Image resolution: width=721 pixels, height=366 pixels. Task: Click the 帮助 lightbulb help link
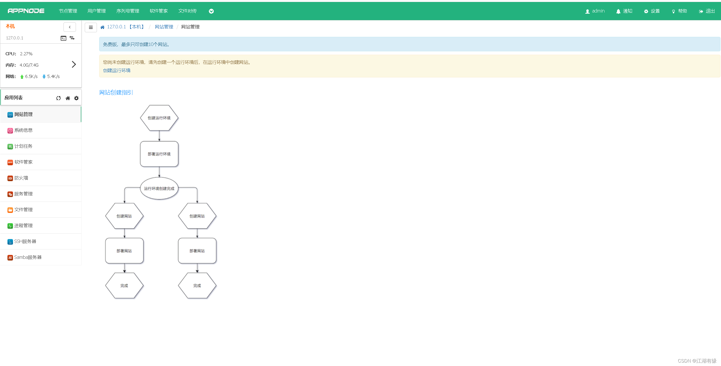click(x=679, y=11)
